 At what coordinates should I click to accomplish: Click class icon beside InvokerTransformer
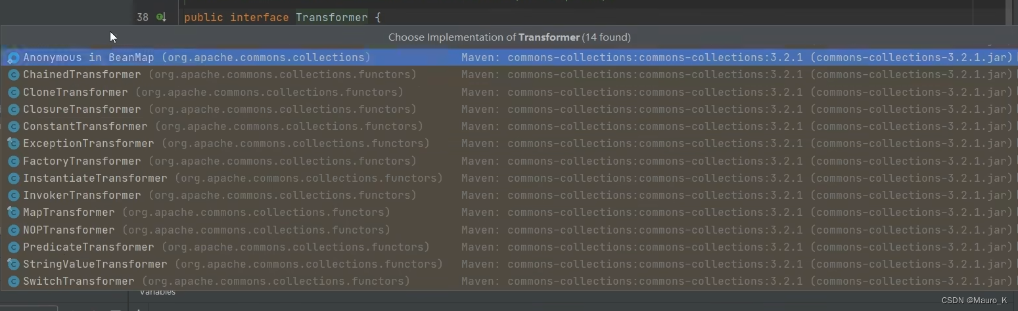(x=13, y=196)
